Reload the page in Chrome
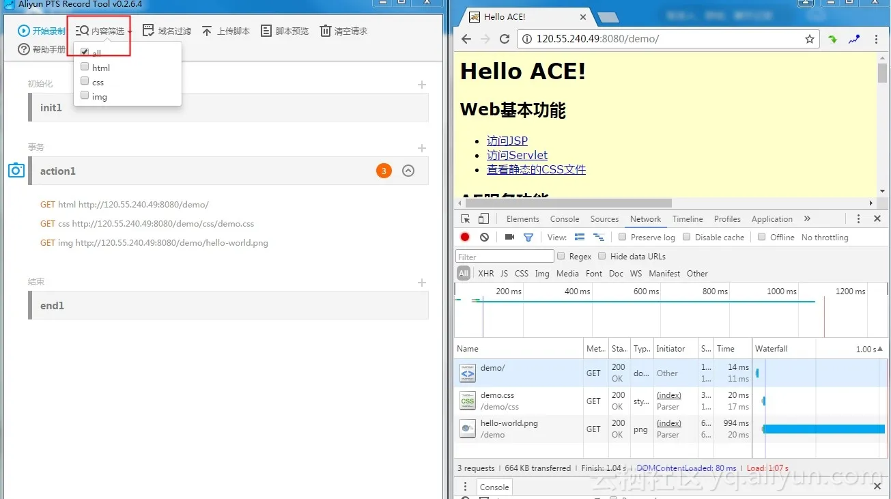 [x=505, y=39]
